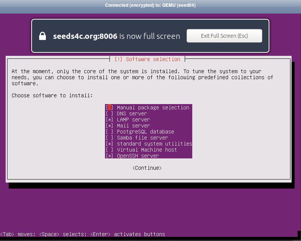Screen dimensions: 301x241
Task: Select the DNS server label text
Action: (131, 114)
